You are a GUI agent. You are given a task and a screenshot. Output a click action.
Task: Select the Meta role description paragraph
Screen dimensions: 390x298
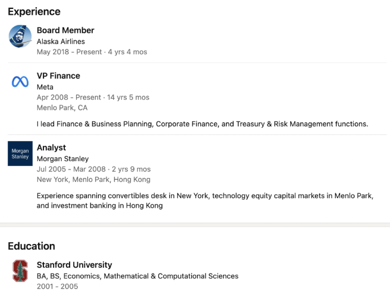pyautogui.click(x=202, y=124)
